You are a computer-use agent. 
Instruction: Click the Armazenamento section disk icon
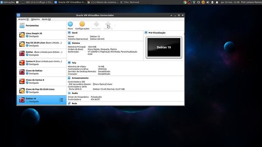(x=69, y=78)
